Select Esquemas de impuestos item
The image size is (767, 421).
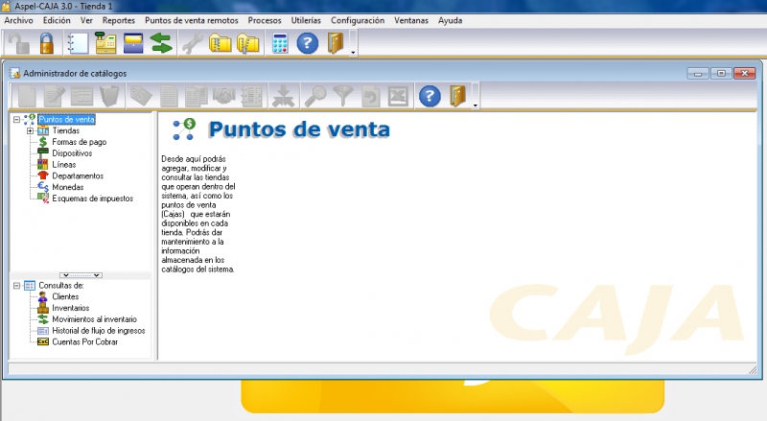click(x=92, y=199)
